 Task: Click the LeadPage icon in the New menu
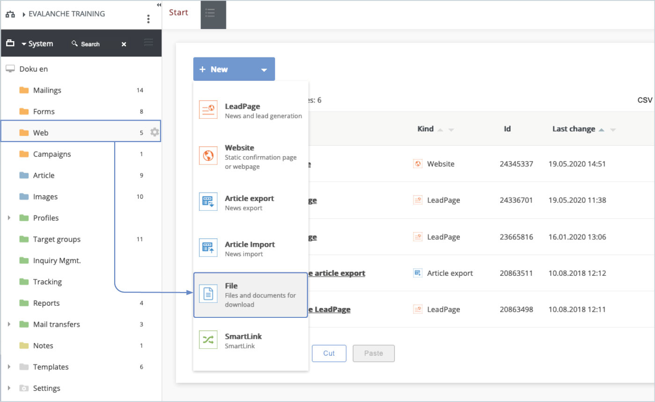coord(208,109)
